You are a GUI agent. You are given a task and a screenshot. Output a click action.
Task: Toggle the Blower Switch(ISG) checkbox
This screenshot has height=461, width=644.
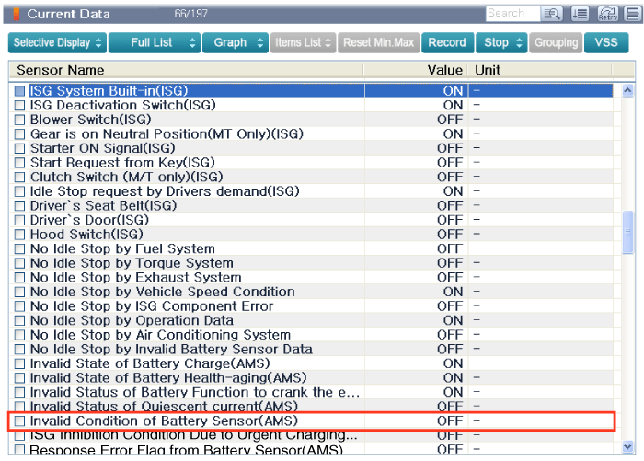[20, 120]
